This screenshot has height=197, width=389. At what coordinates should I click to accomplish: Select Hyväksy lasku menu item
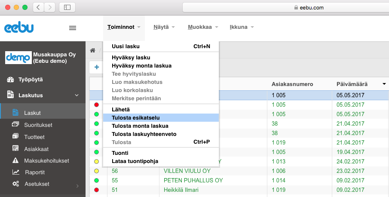(x=161, y=58)
